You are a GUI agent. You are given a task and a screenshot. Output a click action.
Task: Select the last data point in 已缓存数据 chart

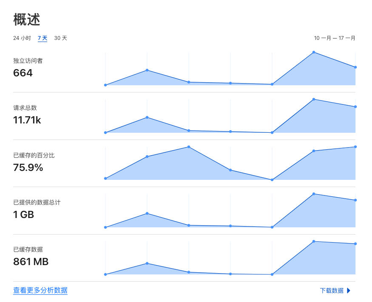(x=355, y=243)
